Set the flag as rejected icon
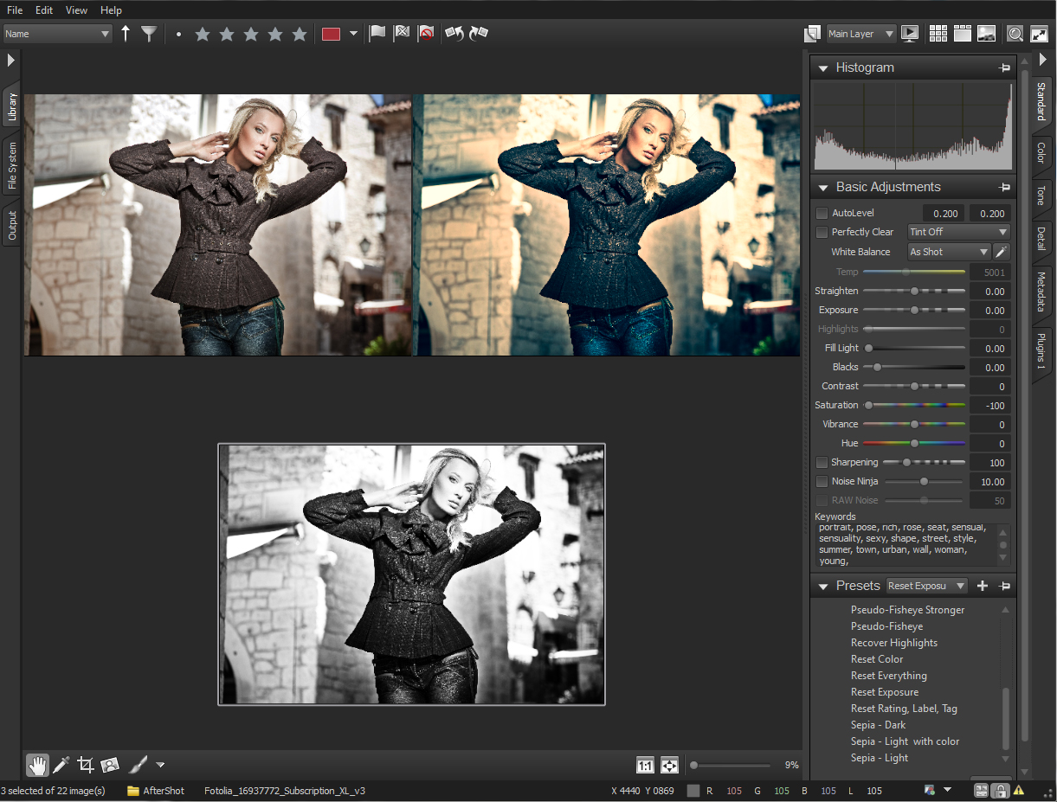The image size is (1057, 802). [425, 34]
